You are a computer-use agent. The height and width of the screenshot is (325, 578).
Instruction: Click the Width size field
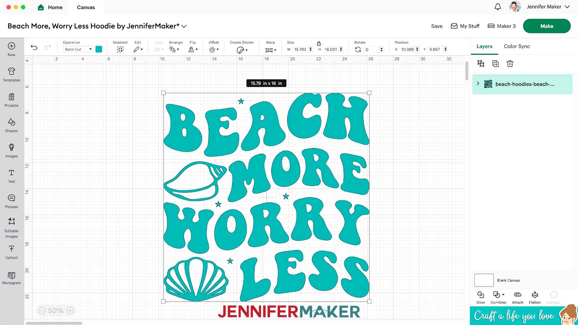(x=301, y=49)
